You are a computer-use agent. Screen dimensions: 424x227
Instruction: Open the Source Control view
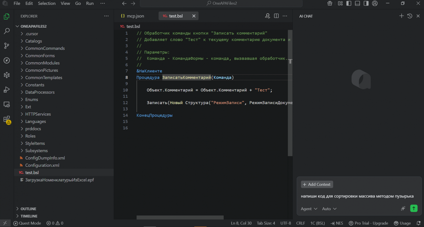click(x=7, y=46)
